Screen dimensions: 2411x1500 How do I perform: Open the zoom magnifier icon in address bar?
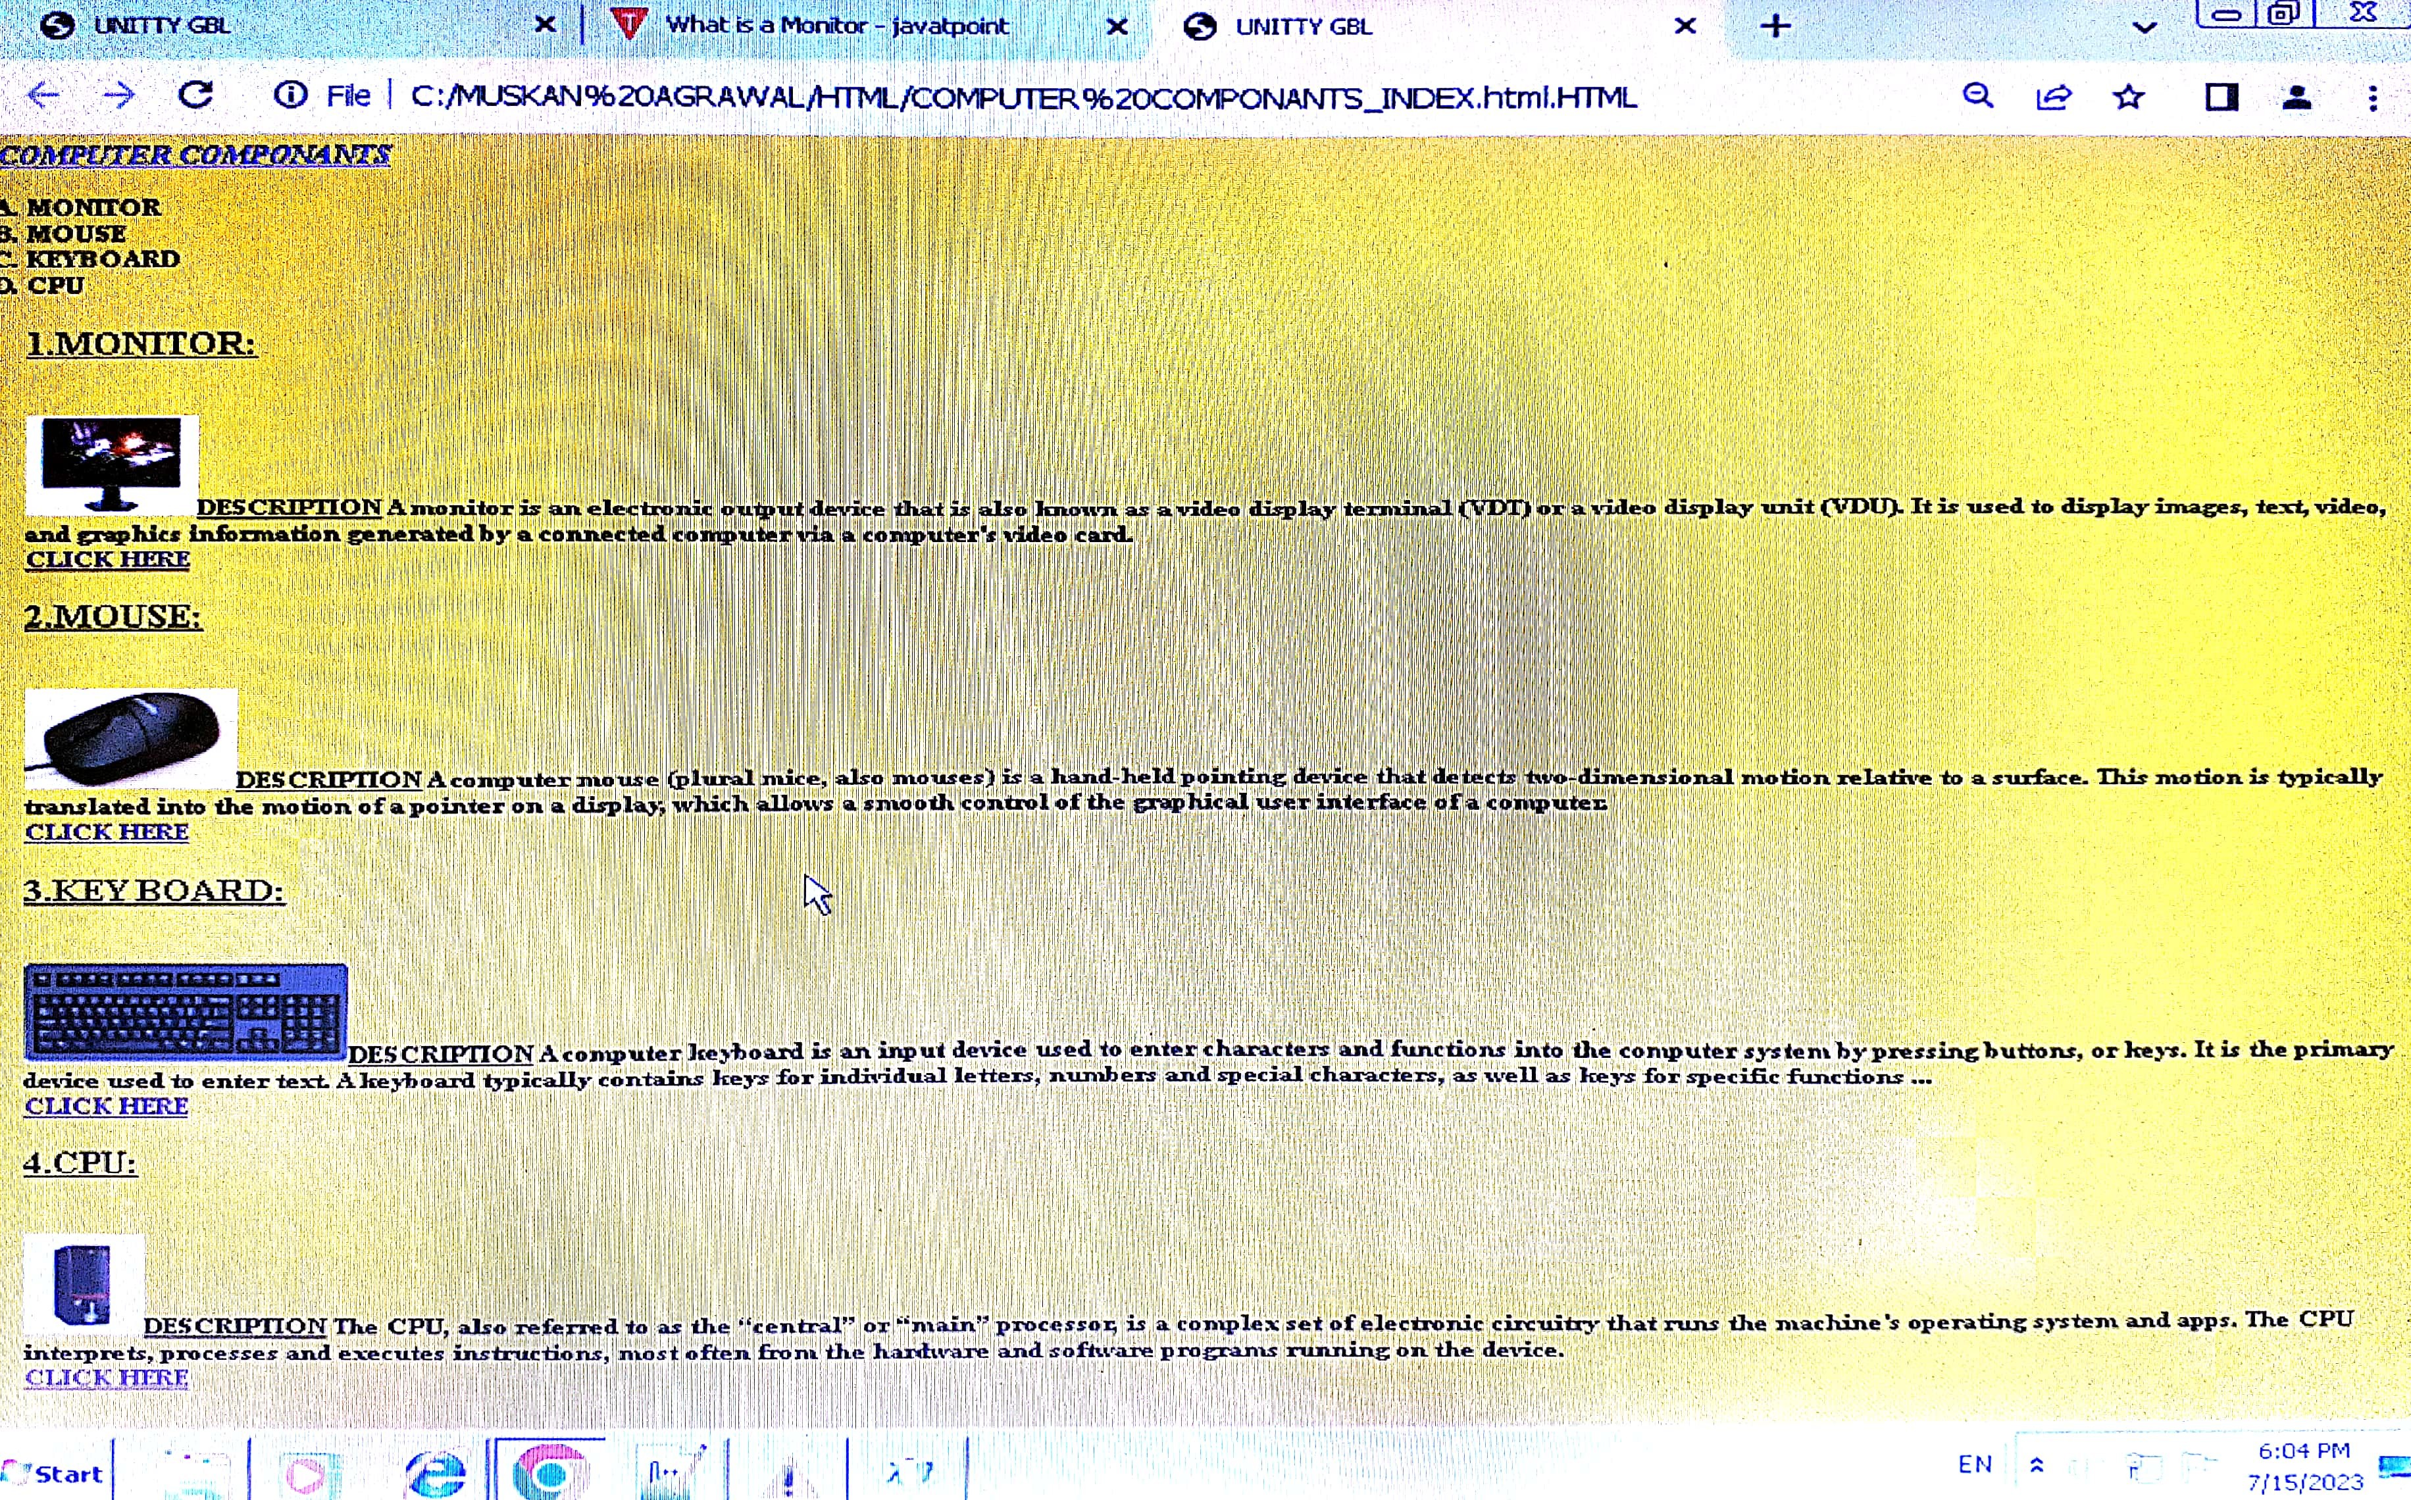pyautogui.click(x=1977, y=96)
